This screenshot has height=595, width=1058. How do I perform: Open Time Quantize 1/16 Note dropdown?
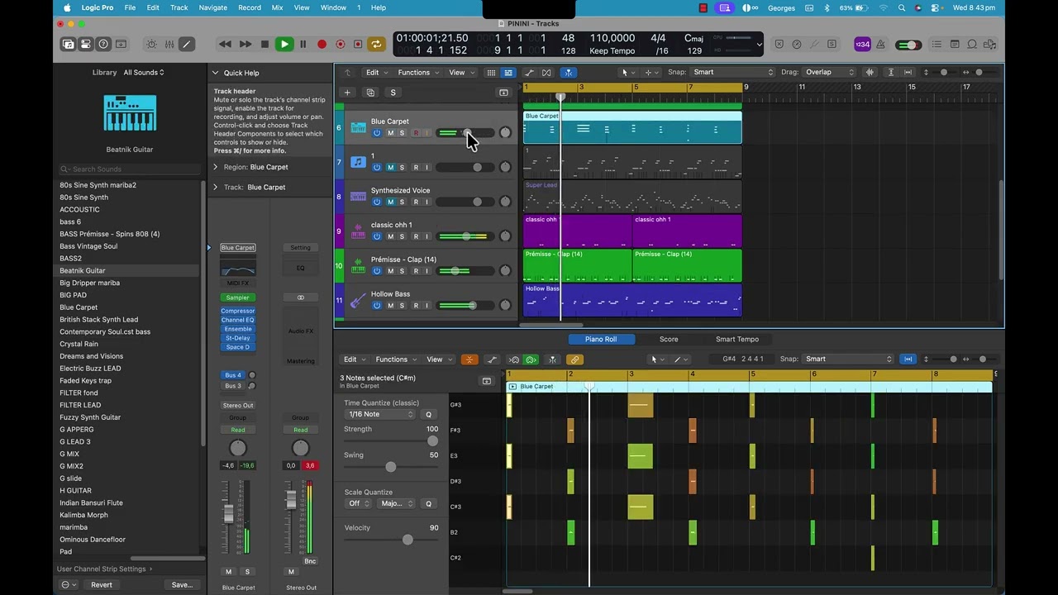point(380,415)
